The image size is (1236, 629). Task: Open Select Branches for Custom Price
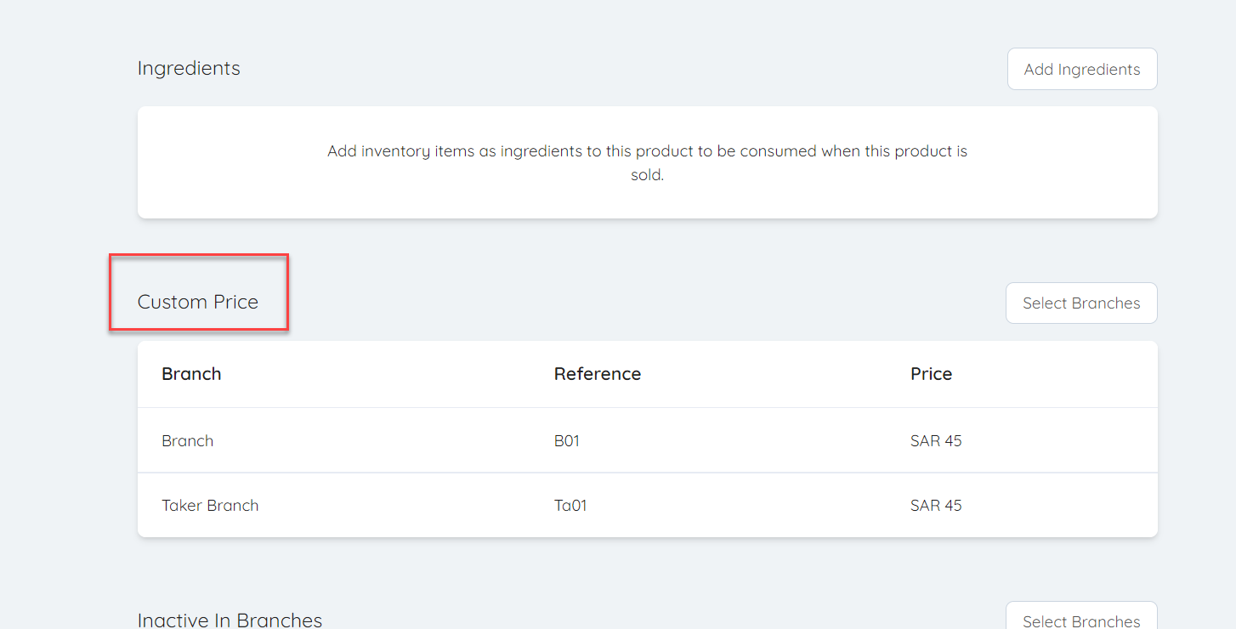pyautogui.click(x=1080, y=303)
